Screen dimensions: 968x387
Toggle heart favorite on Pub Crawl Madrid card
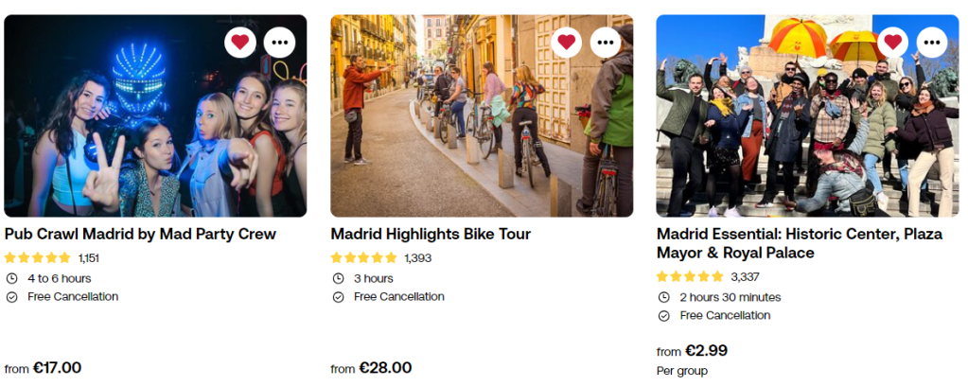point(240,42)
